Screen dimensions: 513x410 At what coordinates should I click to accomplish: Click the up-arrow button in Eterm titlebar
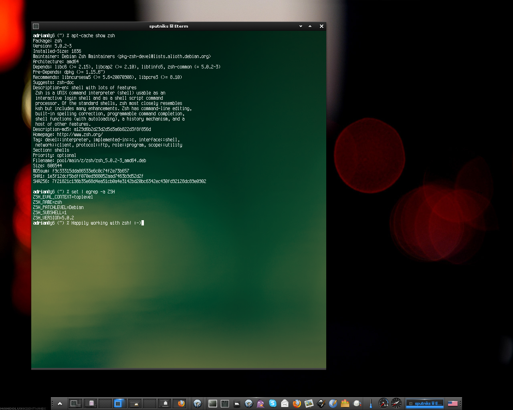tap(310, 26)
